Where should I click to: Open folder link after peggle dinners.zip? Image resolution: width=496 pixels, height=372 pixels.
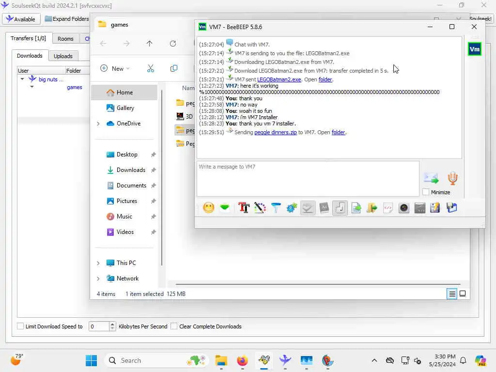click(338, 132)
